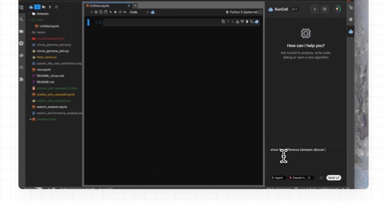The width and height of the screenshot is (387, 203).
Task: Restart kernel and run all cells
Action: coord(125,12)
